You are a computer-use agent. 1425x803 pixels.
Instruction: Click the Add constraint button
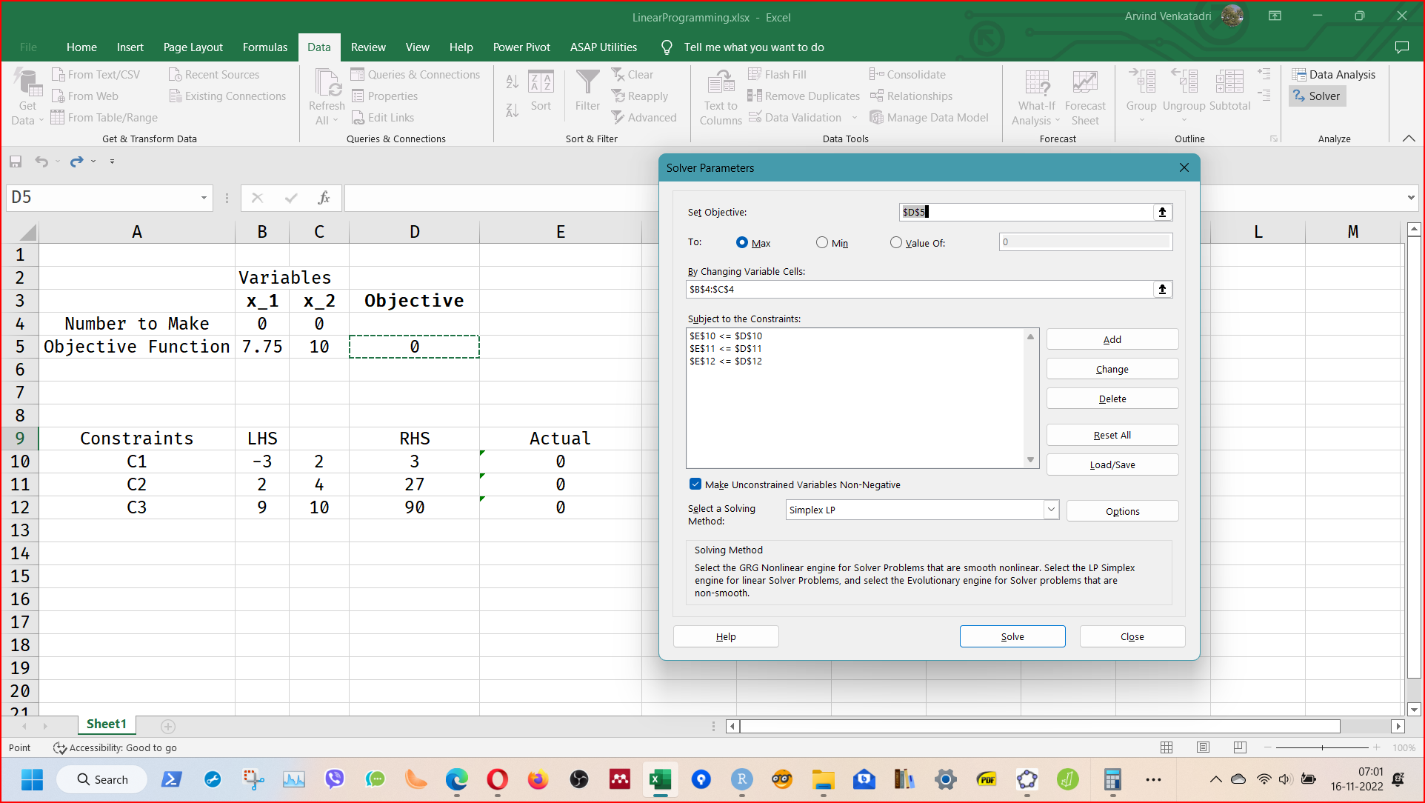click(1112, 339)
